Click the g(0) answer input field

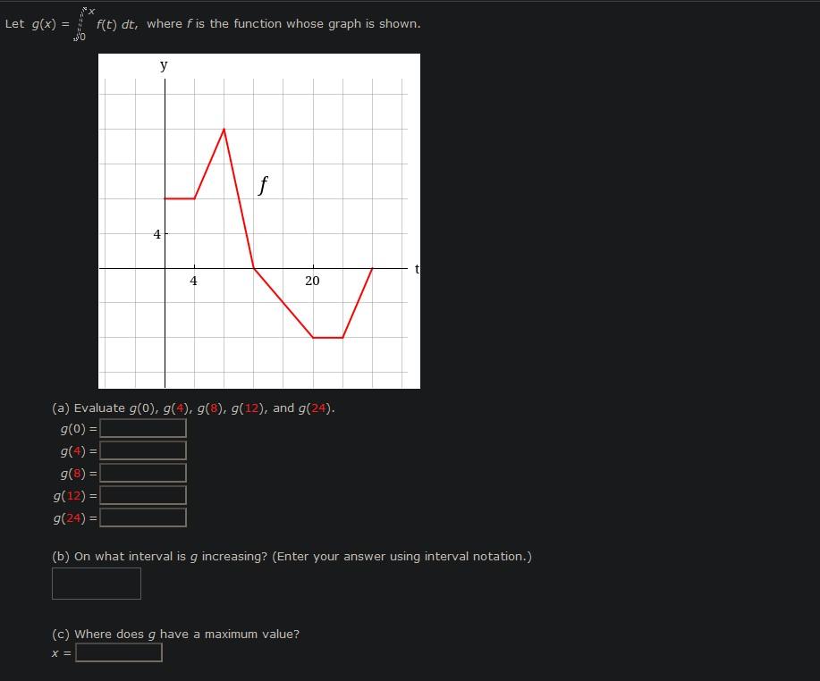pyautogui.click(x=142, y=427)
